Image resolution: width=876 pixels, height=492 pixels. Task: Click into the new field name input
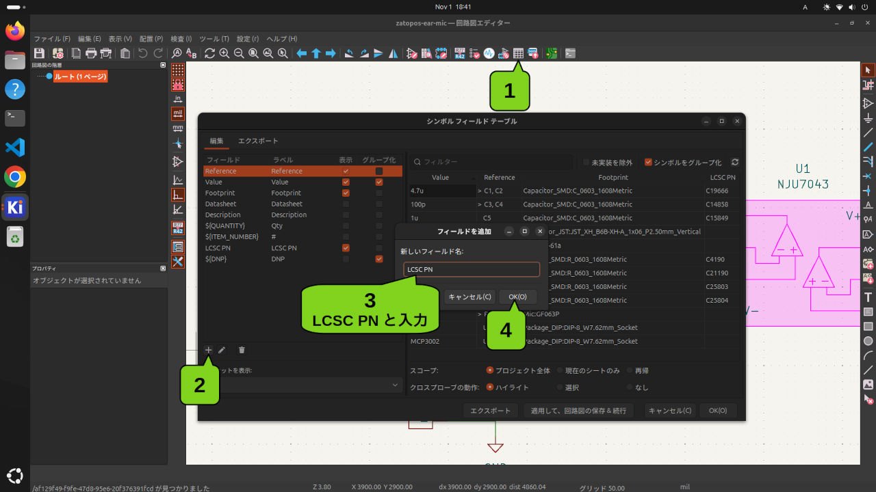[472, 269]
